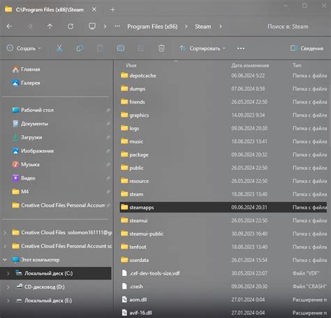
Task: Click the This PC monitor icon in address bar
Action: point(92,26)
